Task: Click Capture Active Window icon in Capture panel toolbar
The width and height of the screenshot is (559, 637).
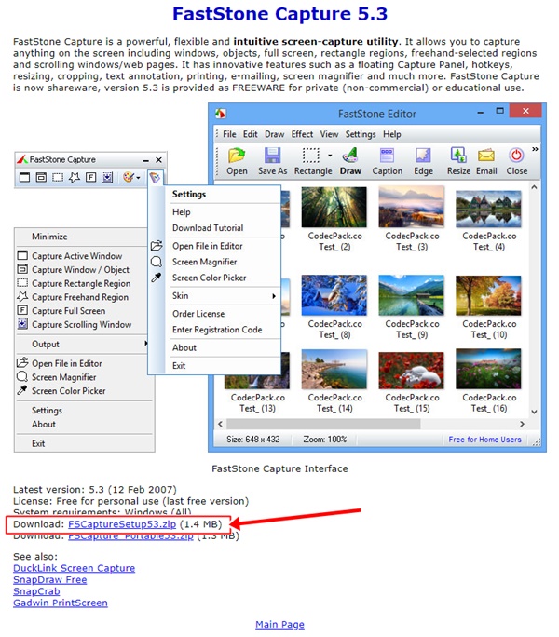Action: [25, 177]
